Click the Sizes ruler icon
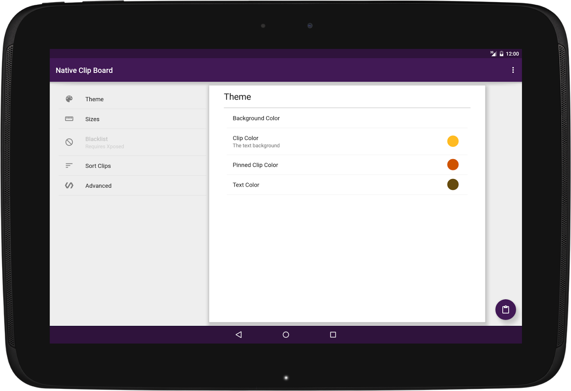 pyautogui.click(x=69, y=119)
